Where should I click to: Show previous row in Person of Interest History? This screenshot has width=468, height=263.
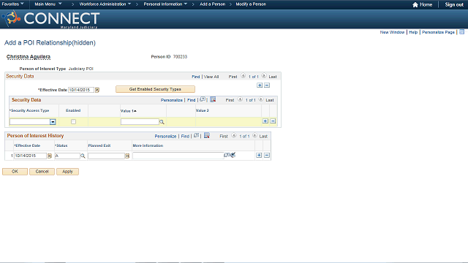click(234, 136)
